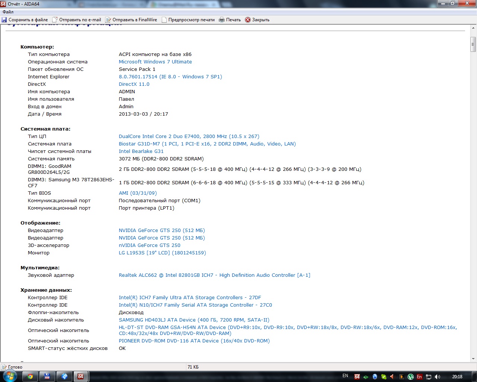Click 'Intel(R) N10/ICH7 Family Serial ATA' link
Screen dimensions: 477x382
click(x=195, y=305)
